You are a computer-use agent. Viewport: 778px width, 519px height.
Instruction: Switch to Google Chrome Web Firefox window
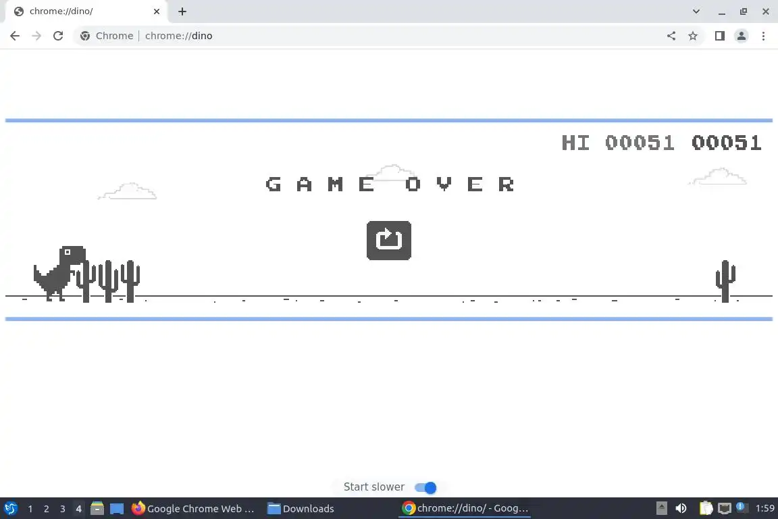coord(194,509)
